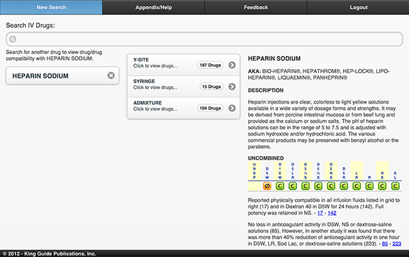Open the Appendix/Help tab
409x257 pixels.
coord(153,7)
